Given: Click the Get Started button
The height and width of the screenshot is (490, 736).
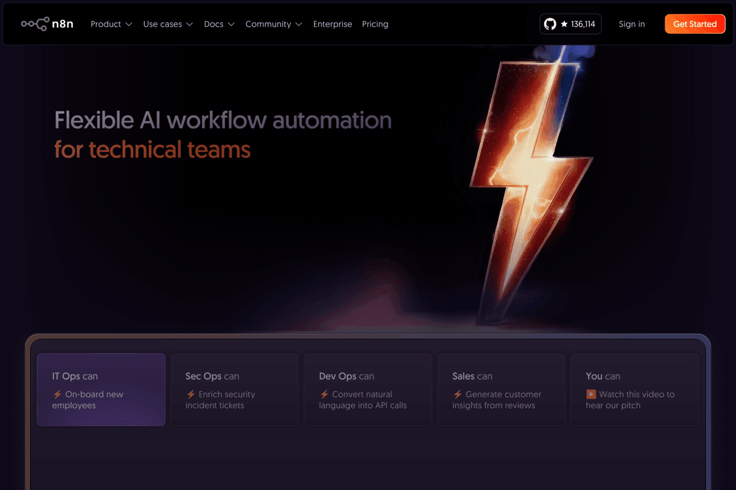Looking at the screenshot, I should [x=695, y=23].
